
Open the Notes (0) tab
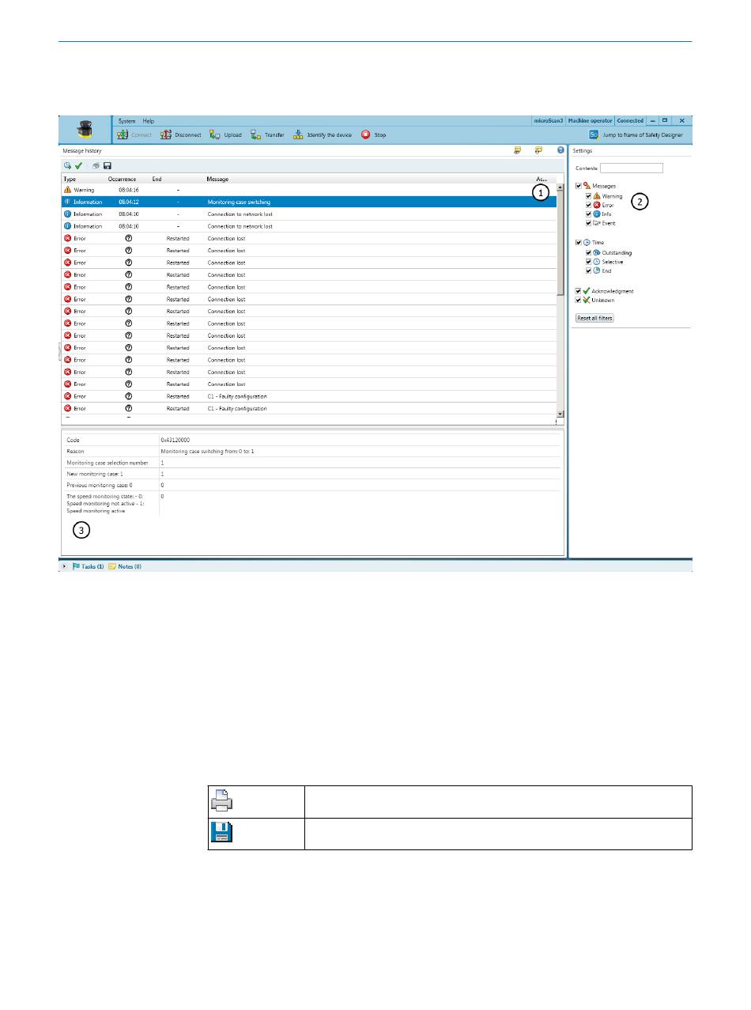[x=125, y=566]
